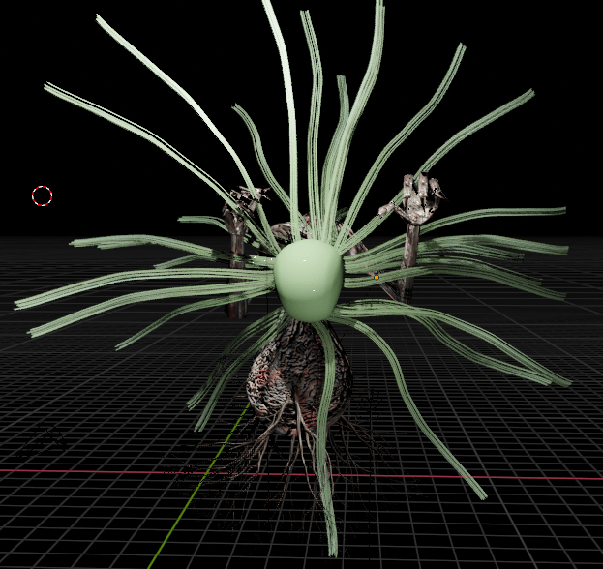Click the strand tip at the far left edge
Screen dimensions: 603x569
click(x=19, y=304)
